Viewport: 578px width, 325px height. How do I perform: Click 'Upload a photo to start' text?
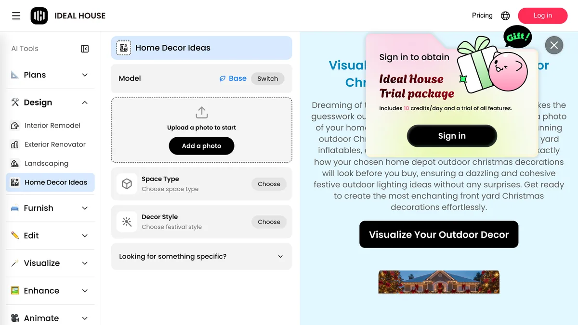coord(201,128)
